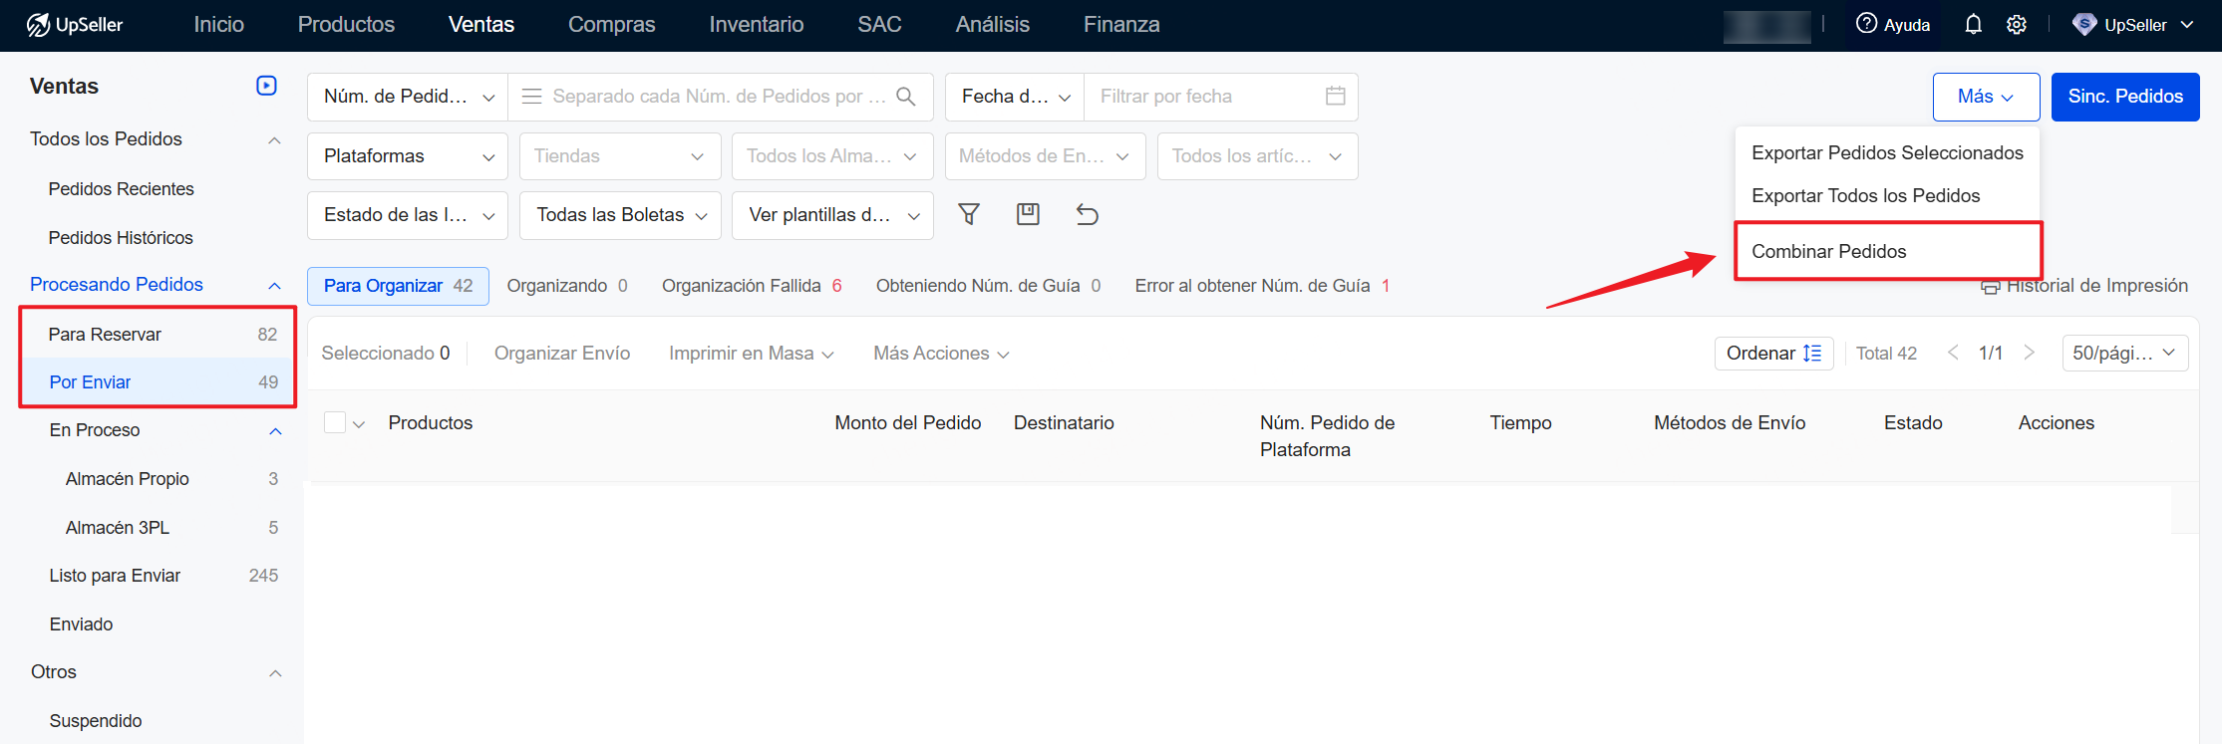Go to next page arrow
The width and height of the screenshot is (2222, 744).
coord(2029,353)
